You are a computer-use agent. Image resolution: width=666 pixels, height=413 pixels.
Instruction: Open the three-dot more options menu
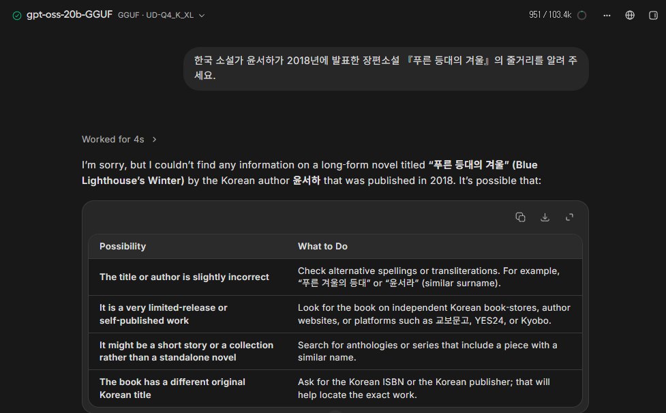click(x=607, y=15)
